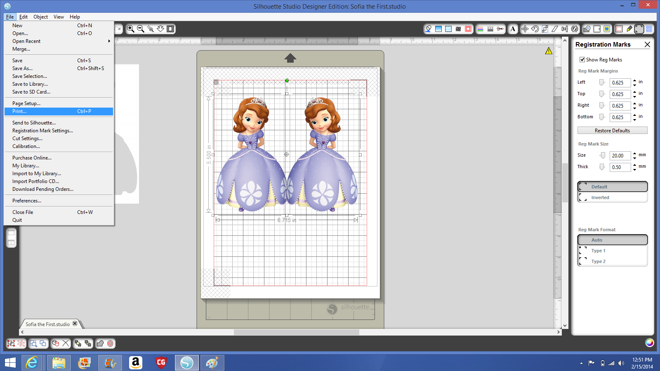
Task: Fit the page to the window
Action: (x=170, y=29)
